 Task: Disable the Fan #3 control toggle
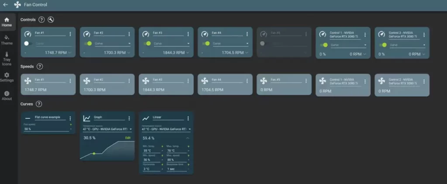click(x=147, y=43)
